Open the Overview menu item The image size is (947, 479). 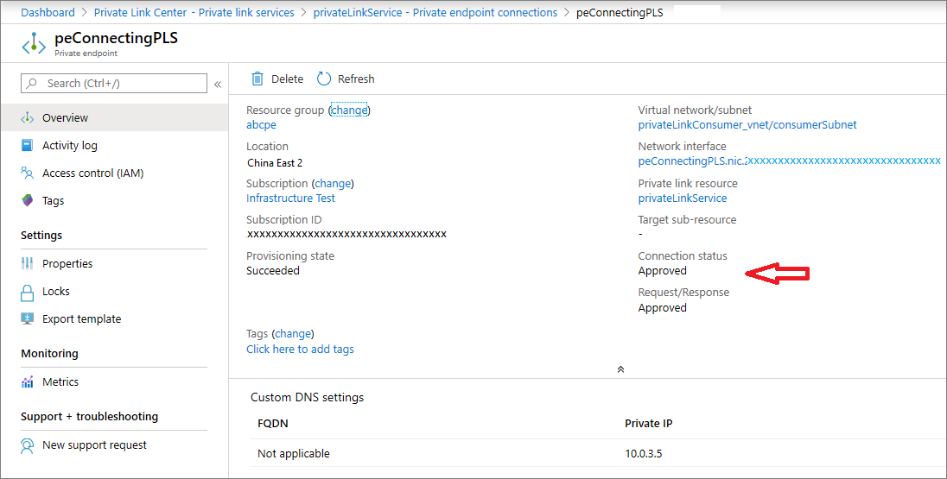(x=65, y=118)
